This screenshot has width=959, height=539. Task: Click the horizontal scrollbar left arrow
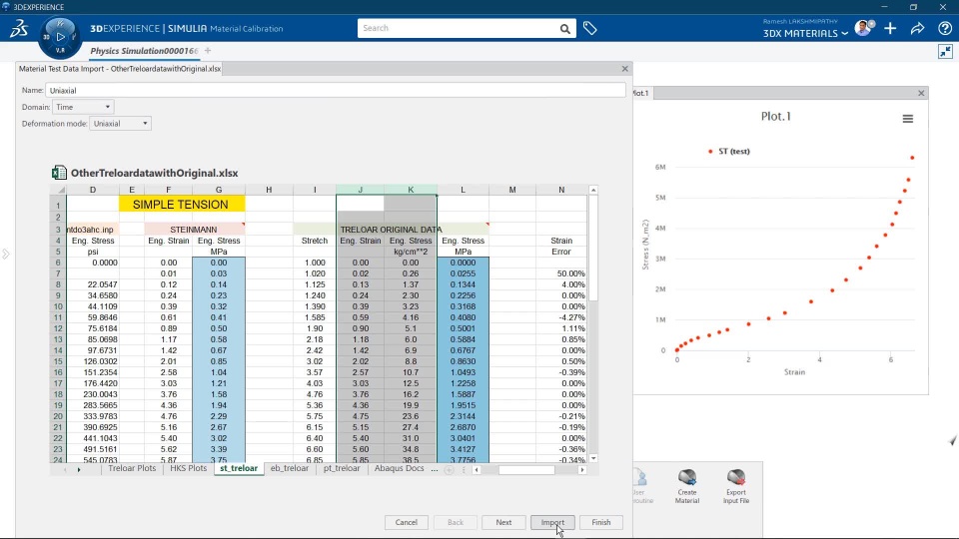(x=477, y=470)
